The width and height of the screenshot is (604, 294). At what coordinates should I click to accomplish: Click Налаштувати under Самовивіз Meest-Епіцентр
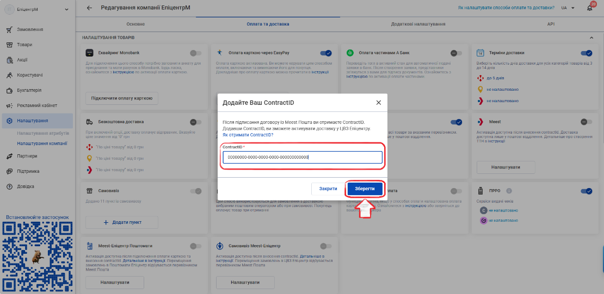(x=245, y=283)
